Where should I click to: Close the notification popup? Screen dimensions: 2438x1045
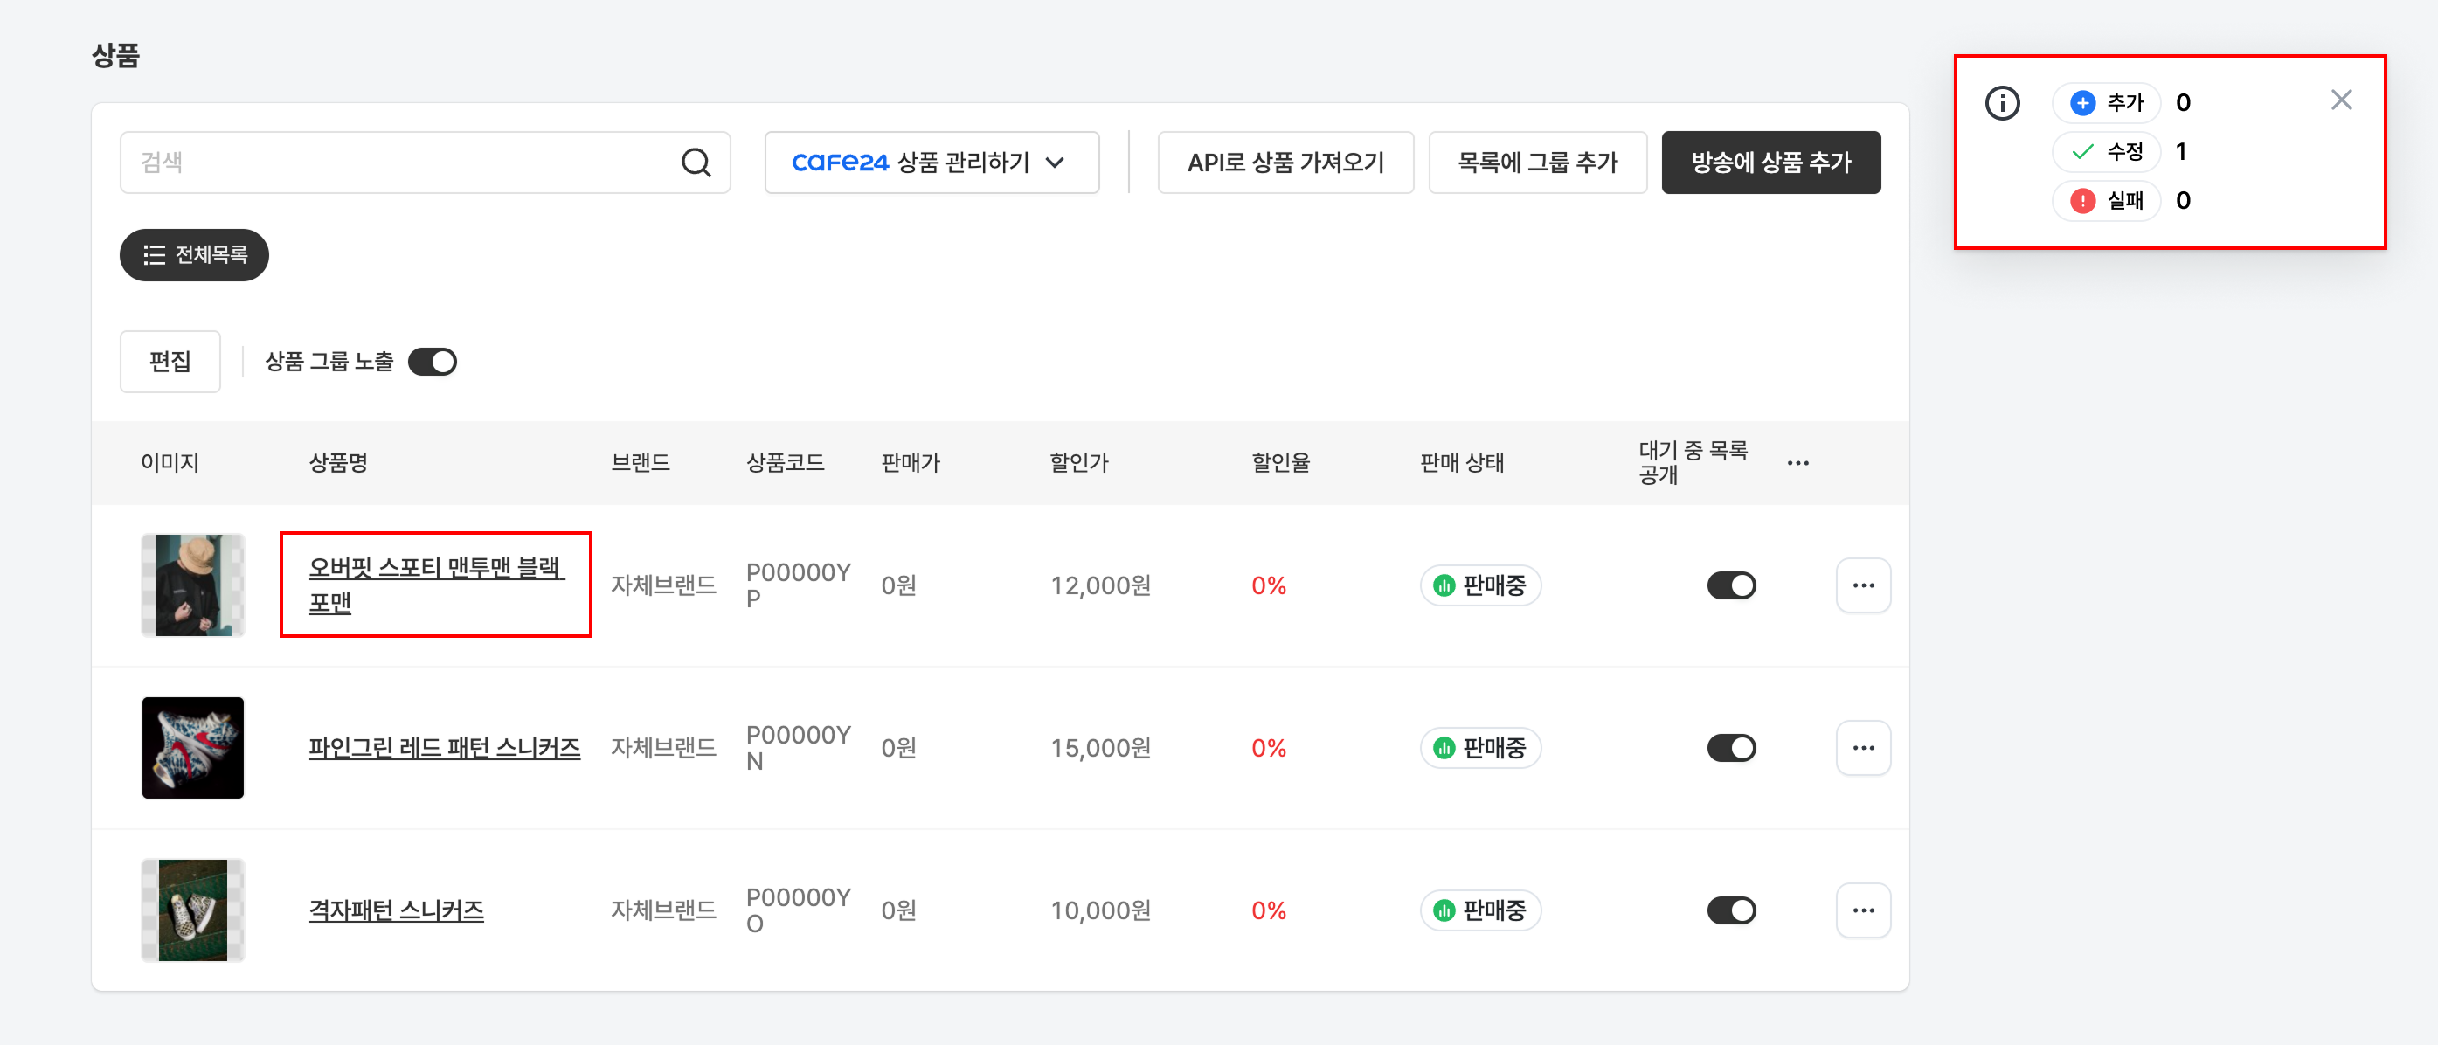(2340, 100)
